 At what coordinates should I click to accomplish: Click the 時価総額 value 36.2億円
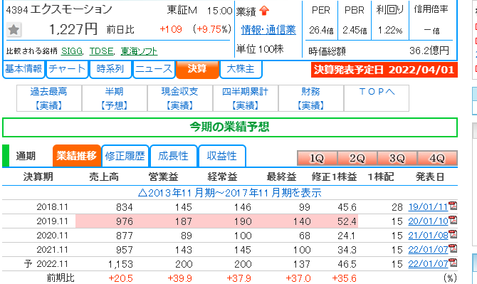(429, 51)
